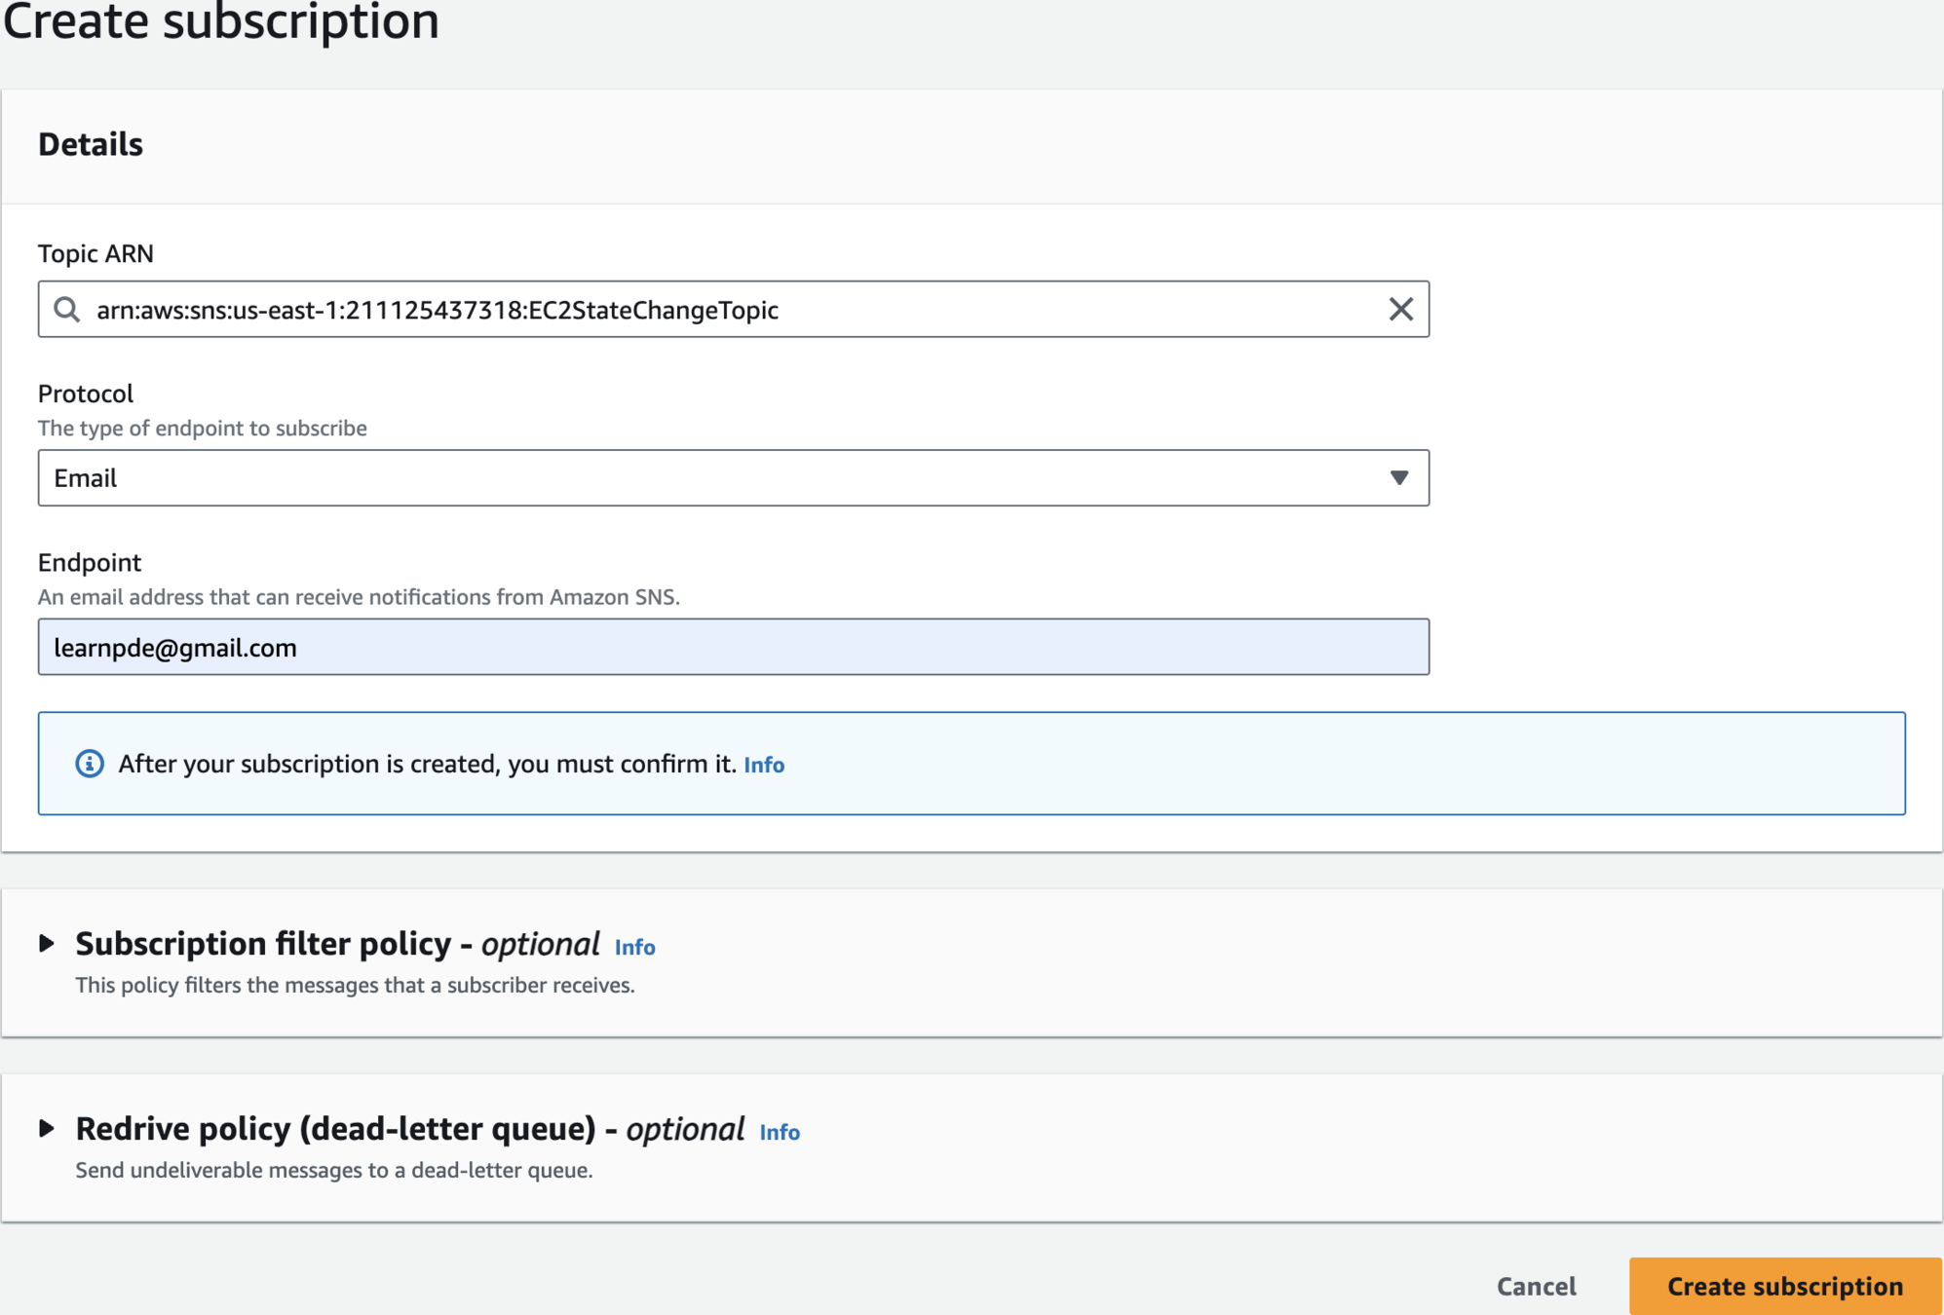The image size is (1944, 1315).
Task: Click the search icon in Topic ARN field
Action: click(66, 310)
